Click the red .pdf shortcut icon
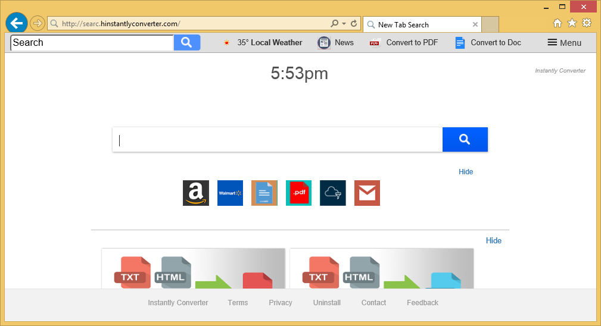This screenshot has height=326, width=601. [298, 193]
